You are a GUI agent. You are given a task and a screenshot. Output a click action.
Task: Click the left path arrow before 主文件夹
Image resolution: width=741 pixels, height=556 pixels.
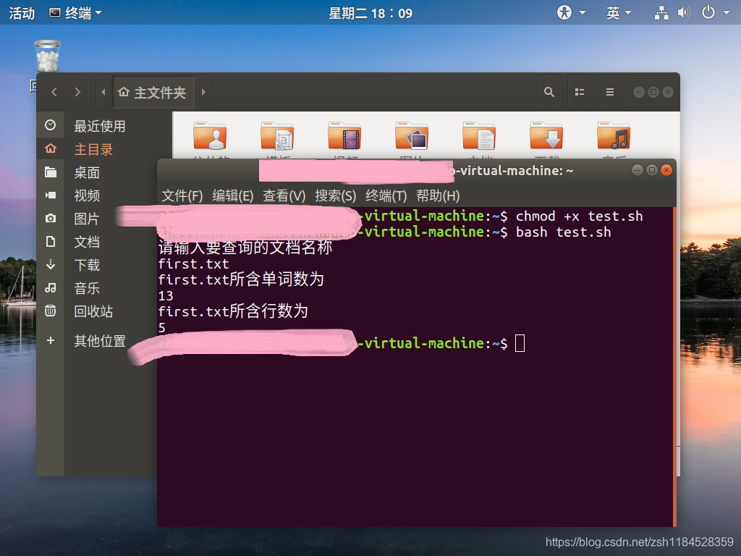(103, 92)
